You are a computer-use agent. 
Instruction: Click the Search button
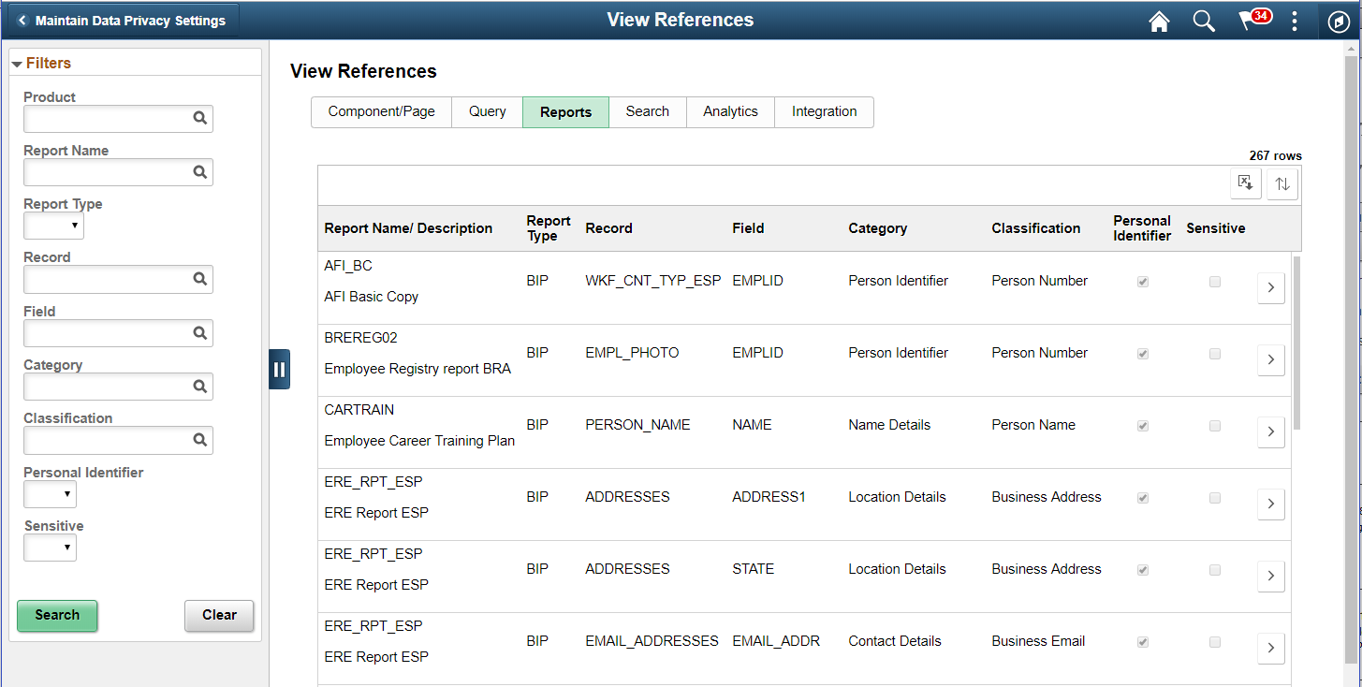coord(57,615)
